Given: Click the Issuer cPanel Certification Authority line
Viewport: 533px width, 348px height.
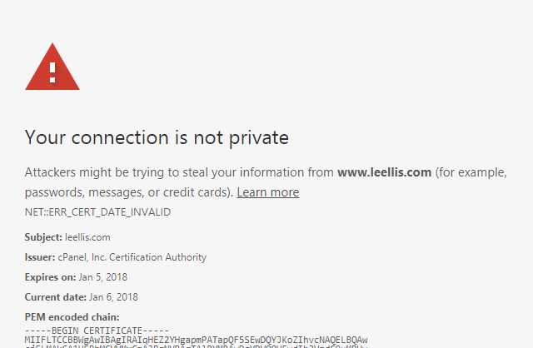Looking at the screenshot, I should [116, 257].
